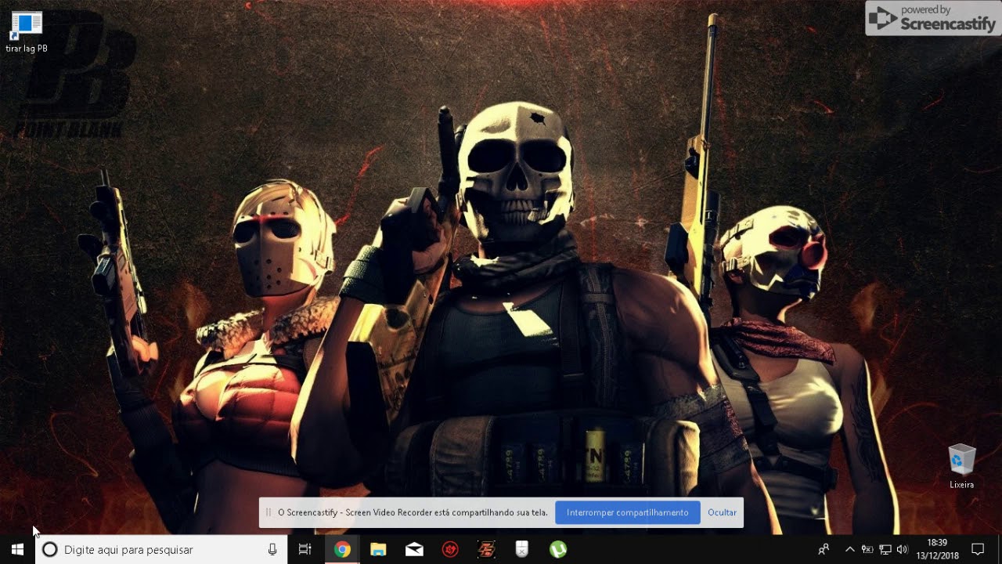This screenshot has height=564, width=1002.
Task: Launch the red circular app in taskbar
Action: pyautogui.click(x=450, y=549)
